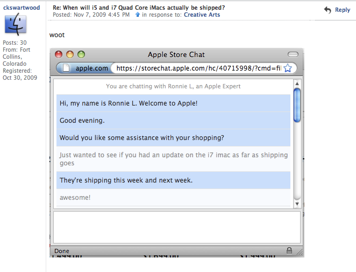
Task: Click the chat message input box
Action: (177, 227)
